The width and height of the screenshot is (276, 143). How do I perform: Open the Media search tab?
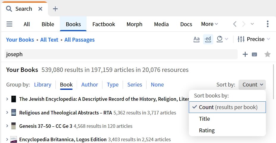(x=161, y=24)
